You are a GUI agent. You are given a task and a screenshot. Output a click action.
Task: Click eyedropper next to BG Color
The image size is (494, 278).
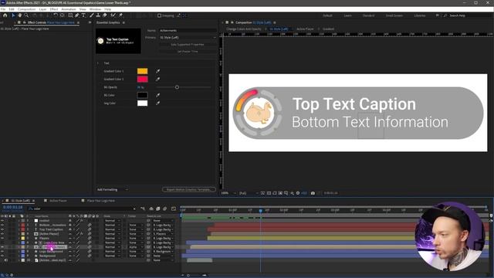[157, 95]
